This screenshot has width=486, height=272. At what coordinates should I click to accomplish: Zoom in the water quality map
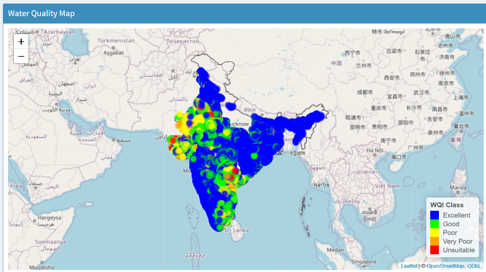point(21,42)
